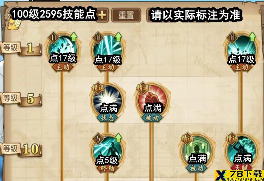Viewport: 264px width, 181px height.
Task: Select the green shield 被动 skill icon
Action: (197, 150)
